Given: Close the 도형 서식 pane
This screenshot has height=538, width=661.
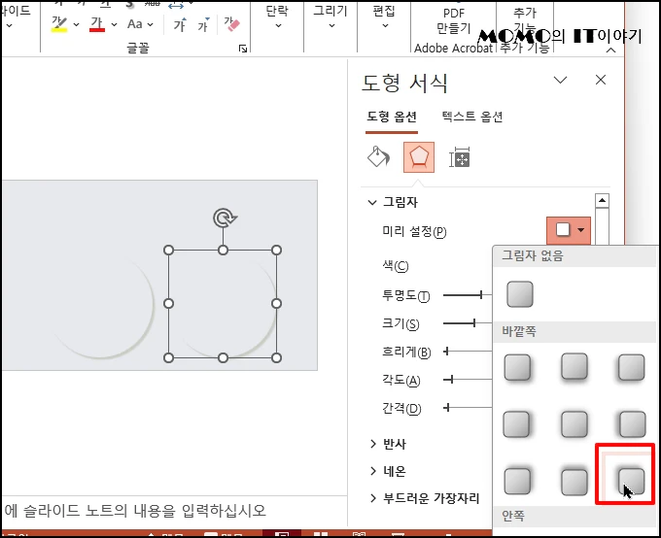Looking at the screenshot, I should pyautogui.click(x=601, y=80).
